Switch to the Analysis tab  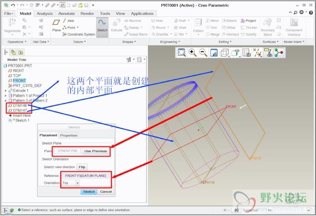point(45,13)
